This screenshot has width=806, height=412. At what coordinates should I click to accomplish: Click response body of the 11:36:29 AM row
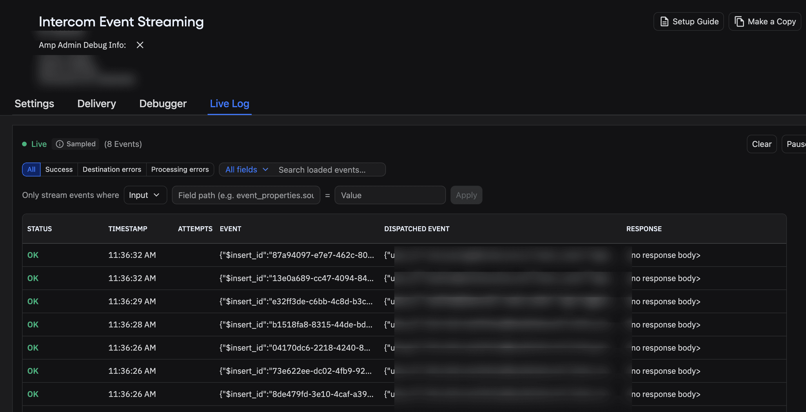[666, 301]
